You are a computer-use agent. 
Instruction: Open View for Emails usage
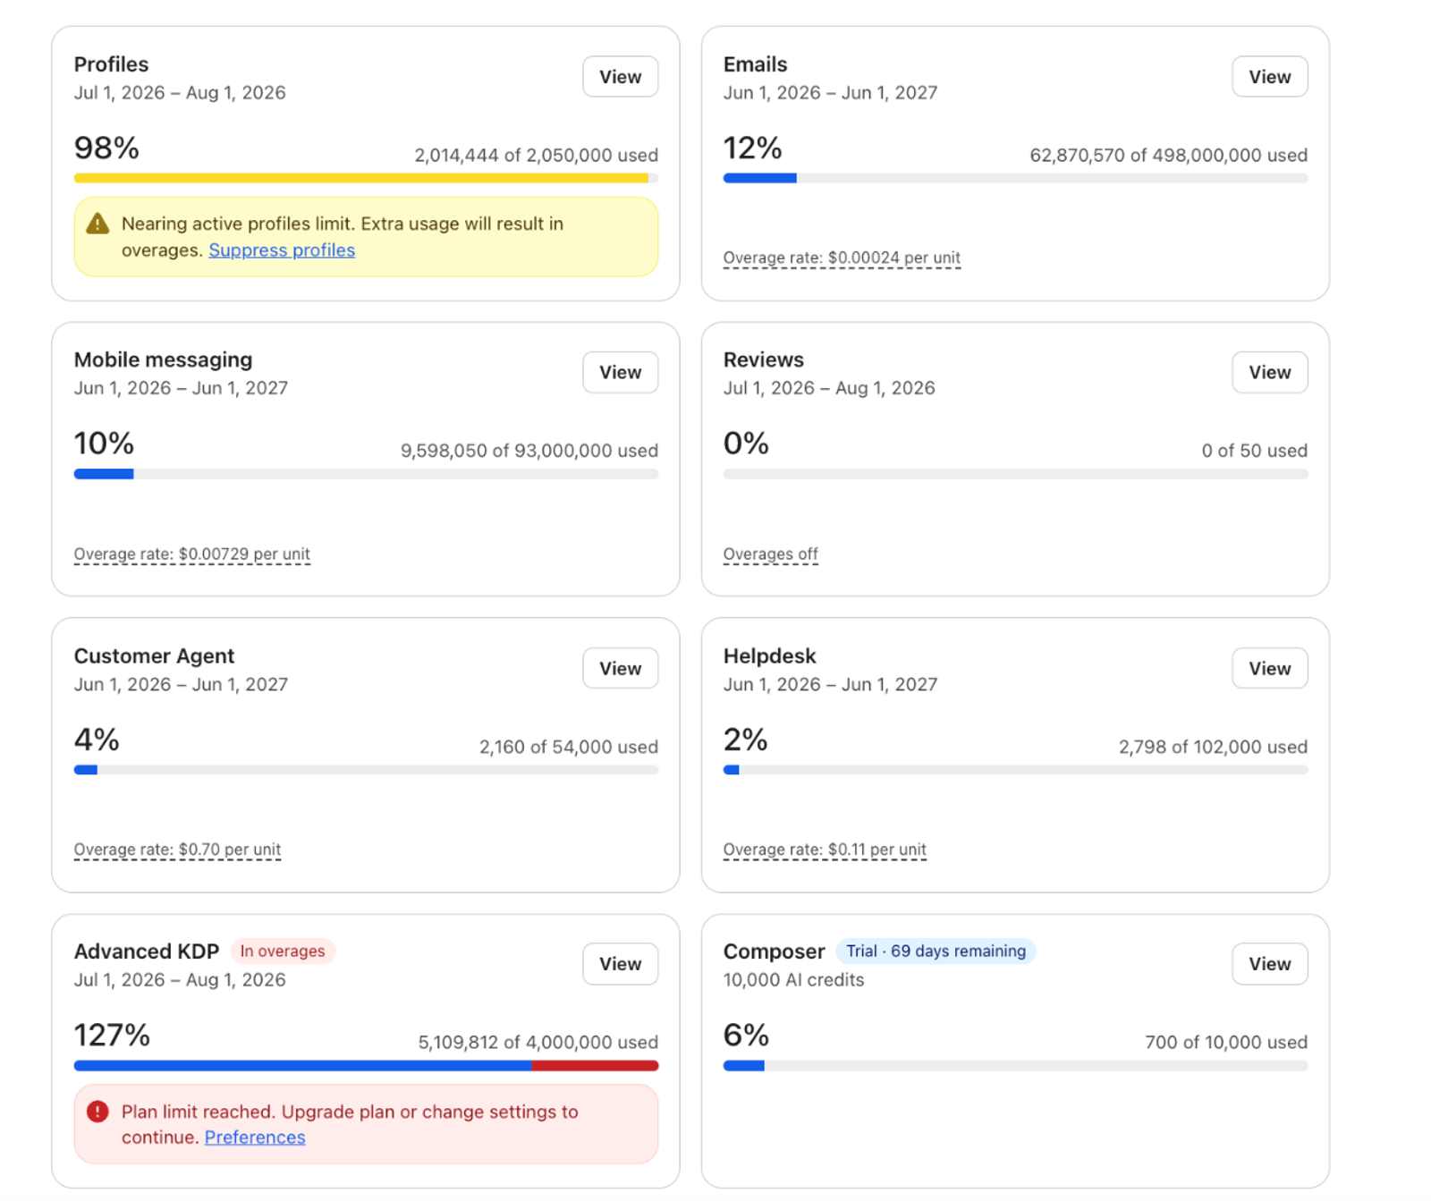click(1269, 77)
